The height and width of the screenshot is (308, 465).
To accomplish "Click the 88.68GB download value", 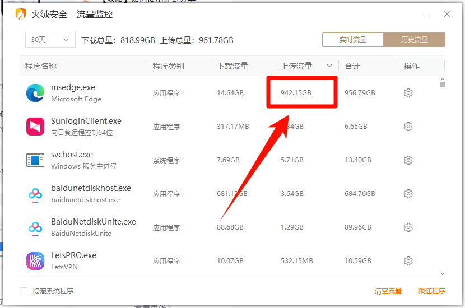I will coord(230,227).
